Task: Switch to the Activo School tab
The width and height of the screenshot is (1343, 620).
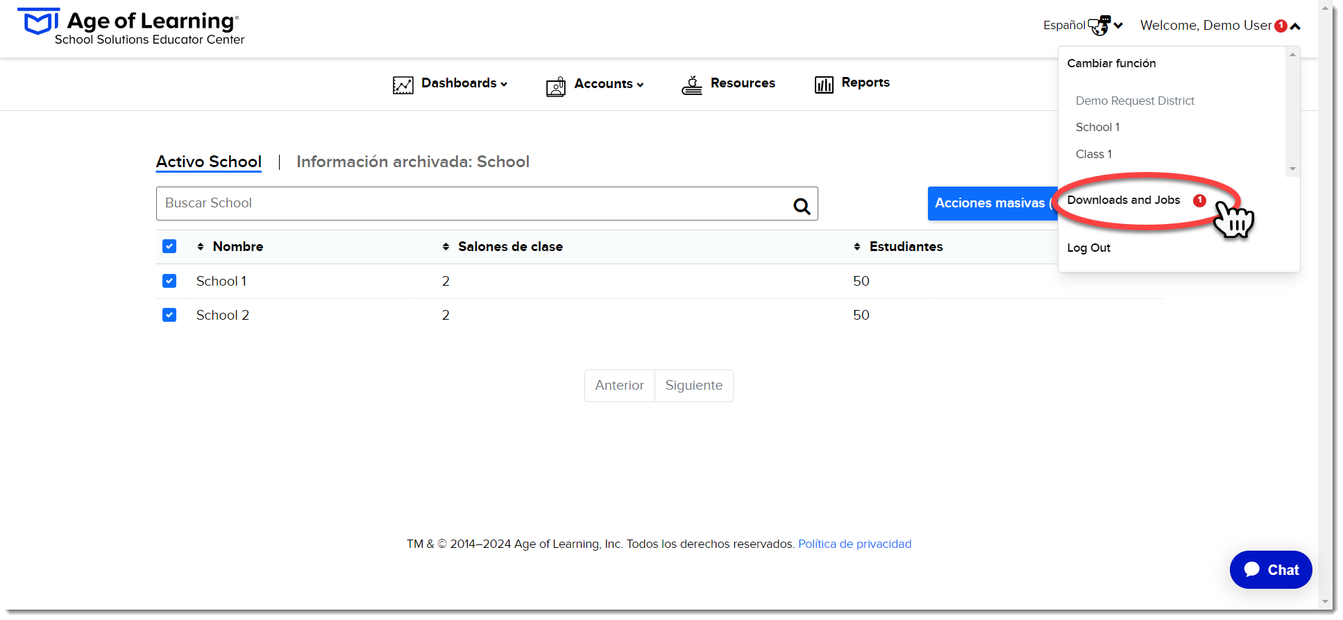Action: 209,162
